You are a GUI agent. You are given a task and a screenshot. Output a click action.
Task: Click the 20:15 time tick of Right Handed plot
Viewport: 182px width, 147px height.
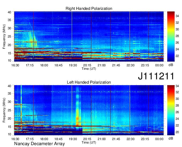pos(87,65)
